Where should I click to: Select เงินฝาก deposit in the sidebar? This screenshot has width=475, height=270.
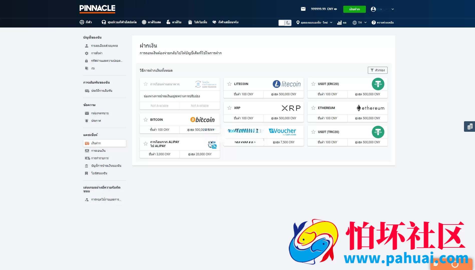tap(105, 143)
